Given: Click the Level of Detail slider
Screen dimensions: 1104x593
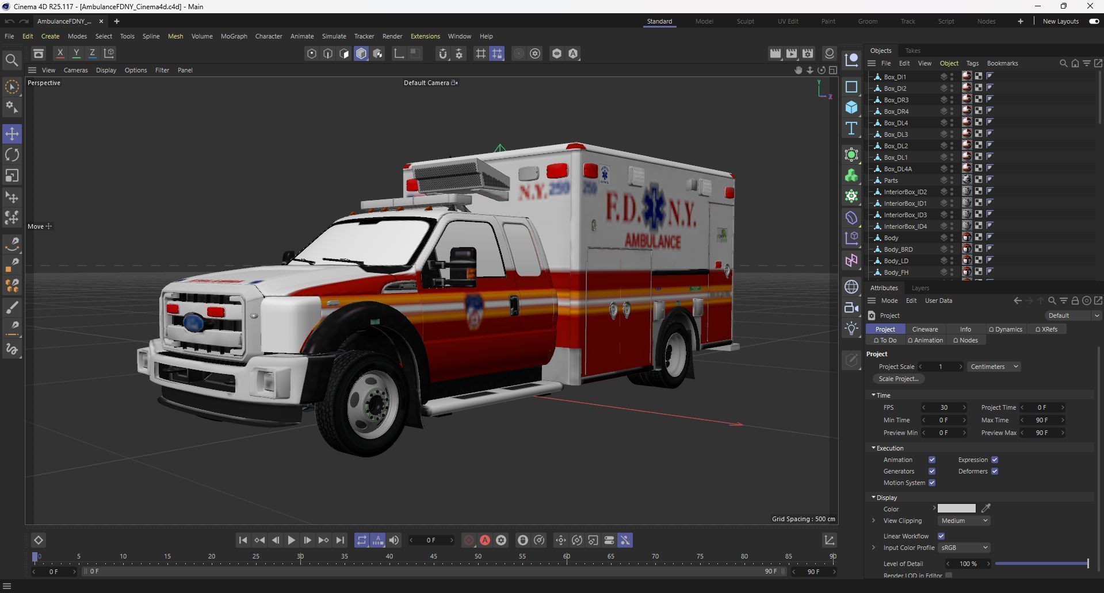Looking at the screenshot, I should click(1041, 564).
